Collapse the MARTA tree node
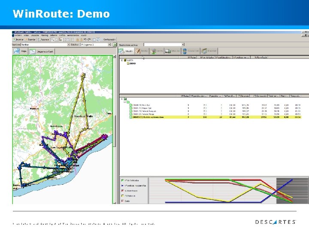 (x=122, y=61)
